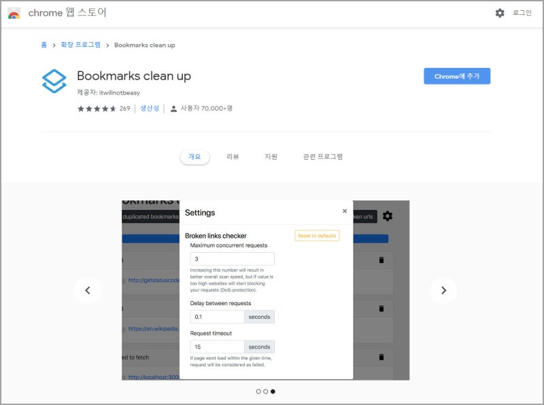The width and height of the screenshot is (544, 405).
Task: Click the Request timeout input field
Action: [x=217, y=347]
